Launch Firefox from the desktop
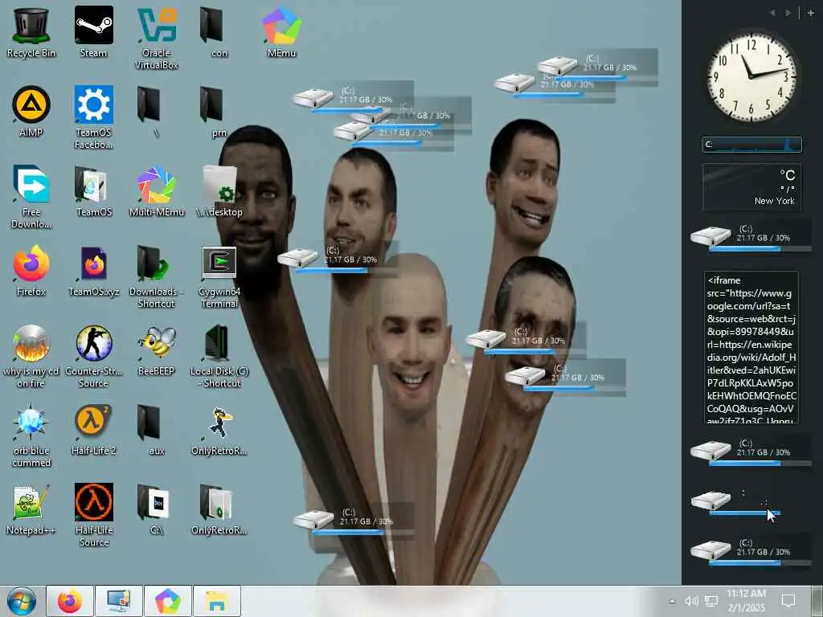Viewport: 823px width, 617px height. point(31,271)
